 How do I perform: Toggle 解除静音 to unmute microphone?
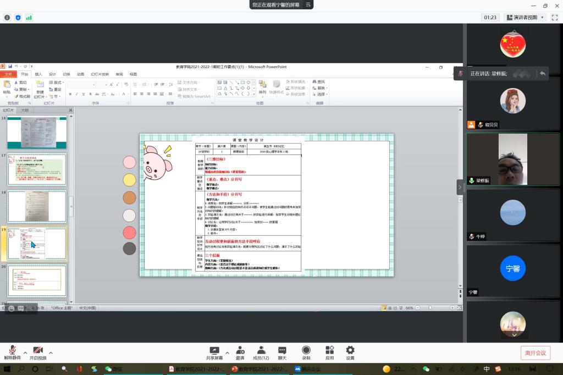(12, 352)
